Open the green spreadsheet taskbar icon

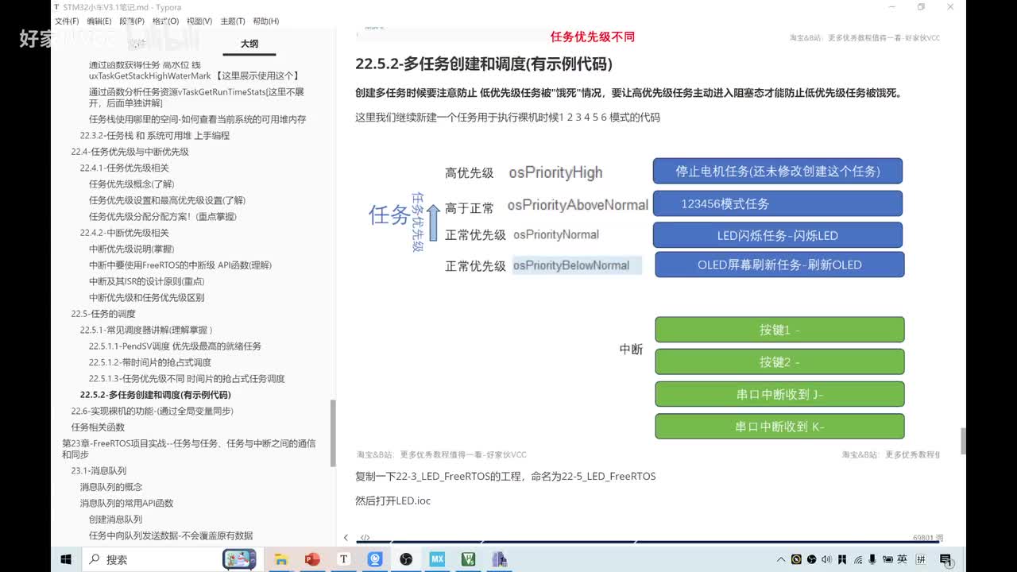(x=468, y=559)
